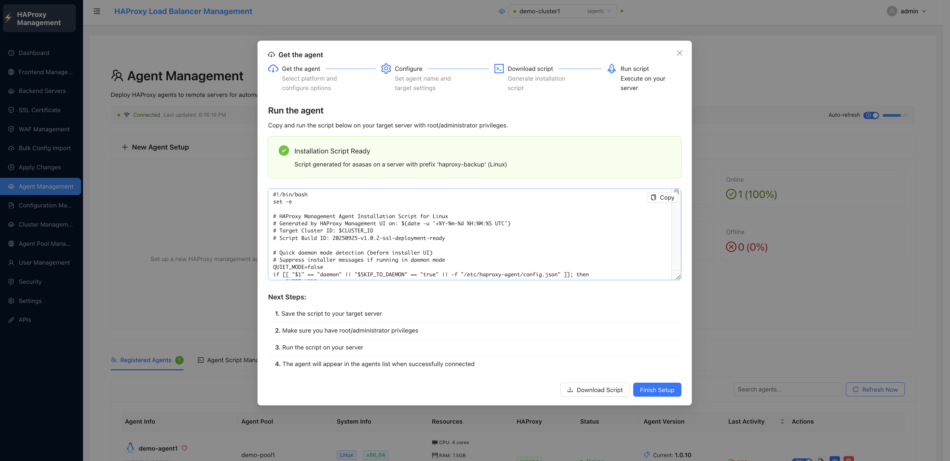Close the Get the agent dialog
950x461 pixels.
click(679, 53)
